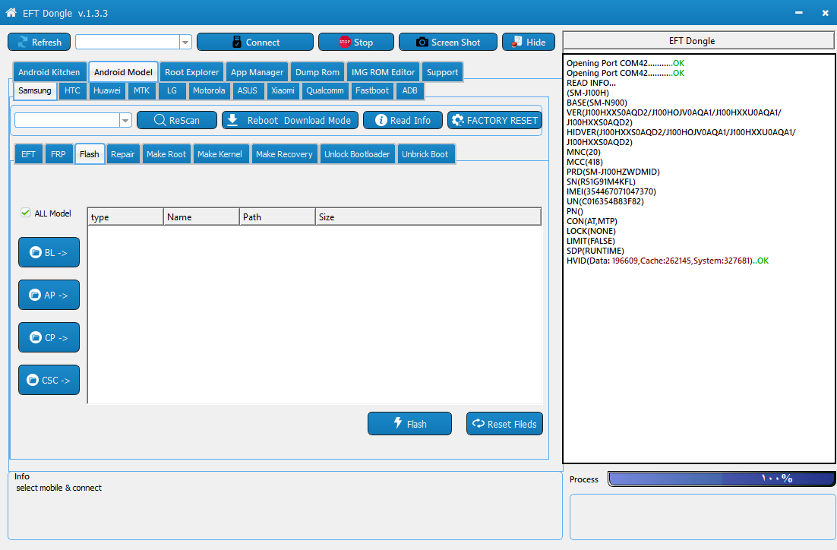The width and height of the screenshot is (837, 550).
Task: Click the BL -> file button
Action: [49, 252]
